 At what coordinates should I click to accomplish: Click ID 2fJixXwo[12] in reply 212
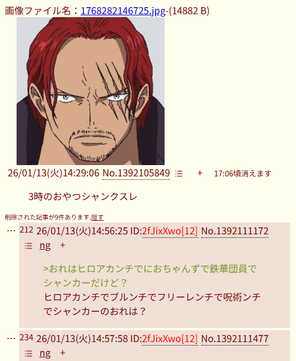170,231
